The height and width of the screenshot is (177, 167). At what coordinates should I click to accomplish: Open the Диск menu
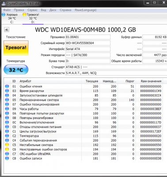coord(53,10)
